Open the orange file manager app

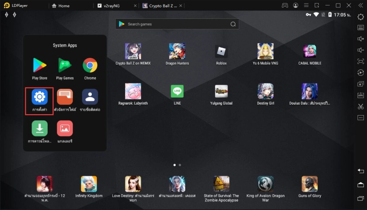point(65,97)
